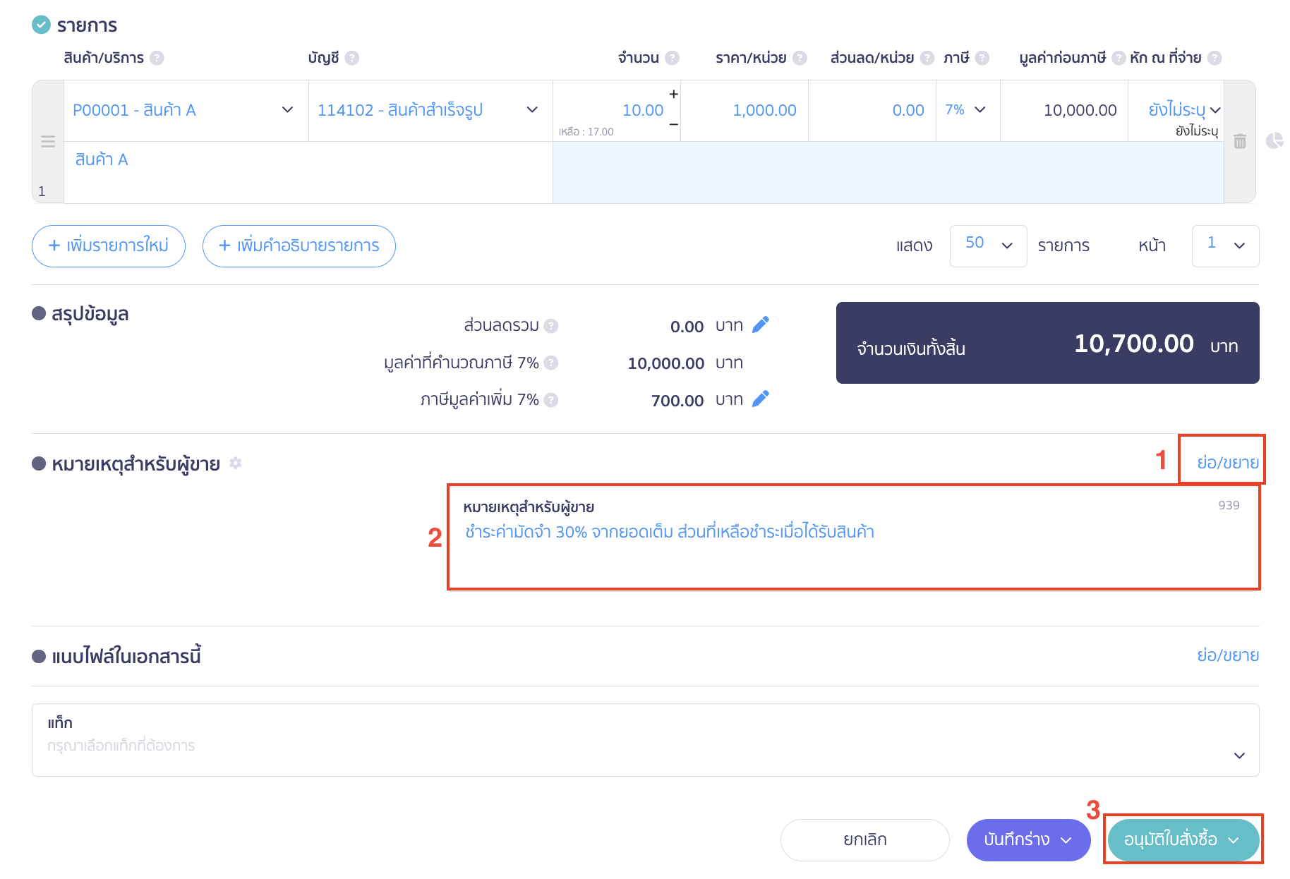Screen dimensions: 1290x879
Task: Open the P00001 - สินค้า A product dropdown
Action: [287, 110]
